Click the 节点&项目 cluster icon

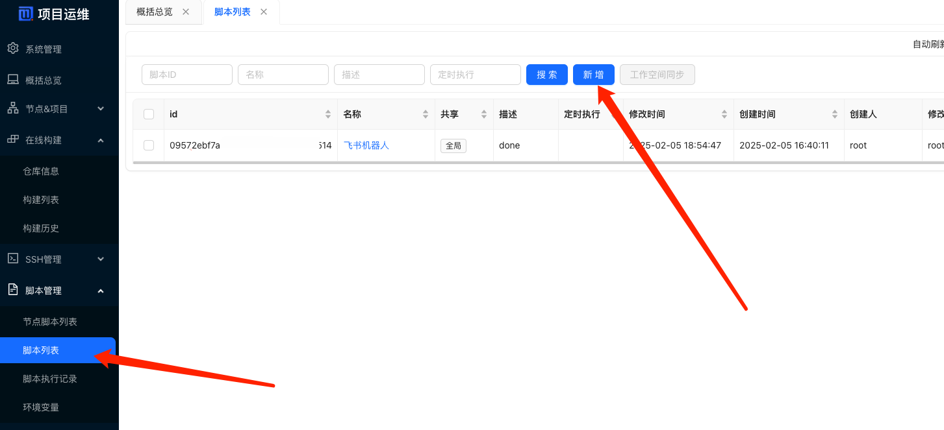pos(13,108)
